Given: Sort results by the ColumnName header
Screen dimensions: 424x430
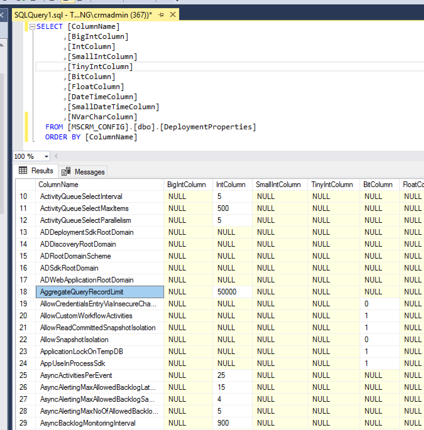Looking at the screenshot, I should pyautogui.click(x=58, y=185).
